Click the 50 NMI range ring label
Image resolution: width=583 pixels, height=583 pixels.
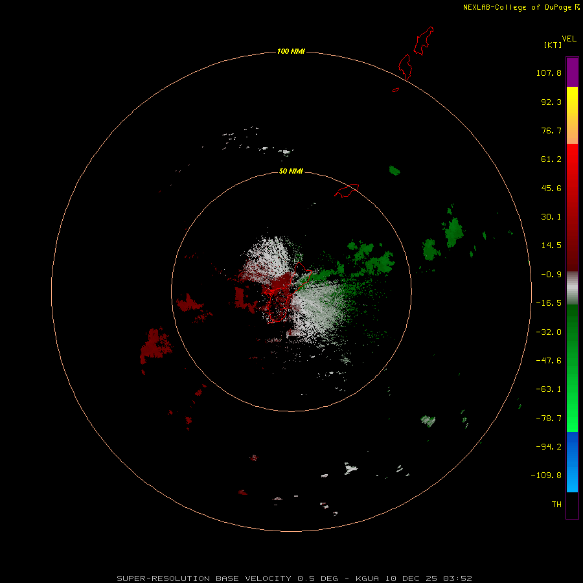291,171
